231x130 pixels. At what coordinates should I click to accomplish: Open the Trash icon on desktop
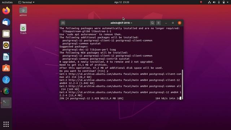click(x=23, y=29)
